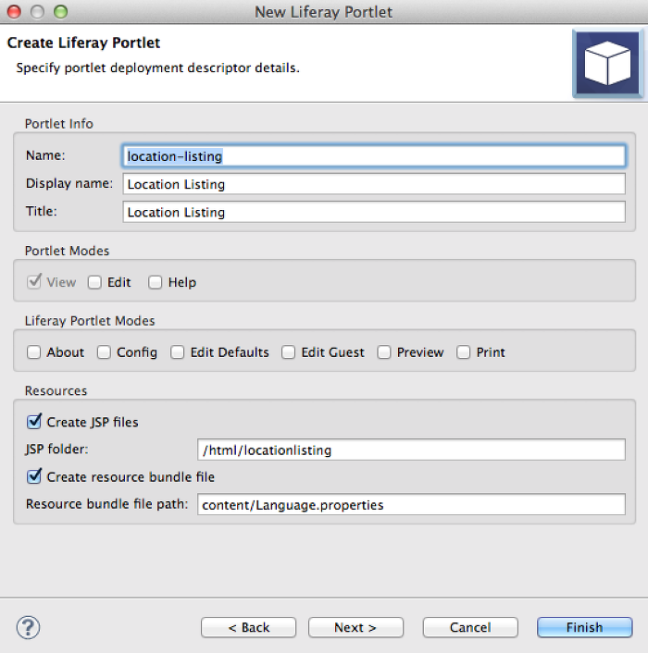
Task: Click the 'Resources' group label
Action: click(x=56, y=391)
